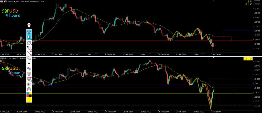262x113 pixels.
Task: Toggle the eye visibility icon in toolbar
Action: (29, 32)
